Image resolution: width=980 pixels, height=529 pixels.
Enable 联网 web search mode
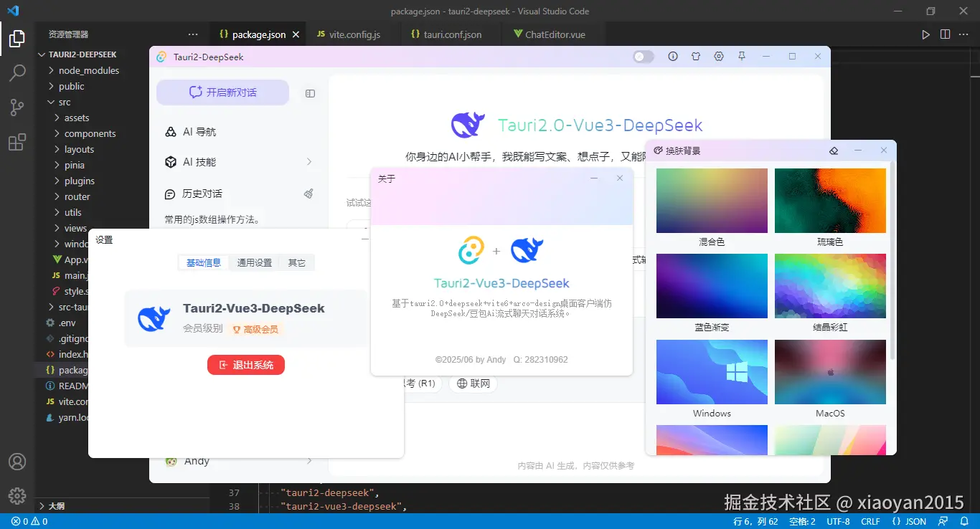(x=473, y=383)
